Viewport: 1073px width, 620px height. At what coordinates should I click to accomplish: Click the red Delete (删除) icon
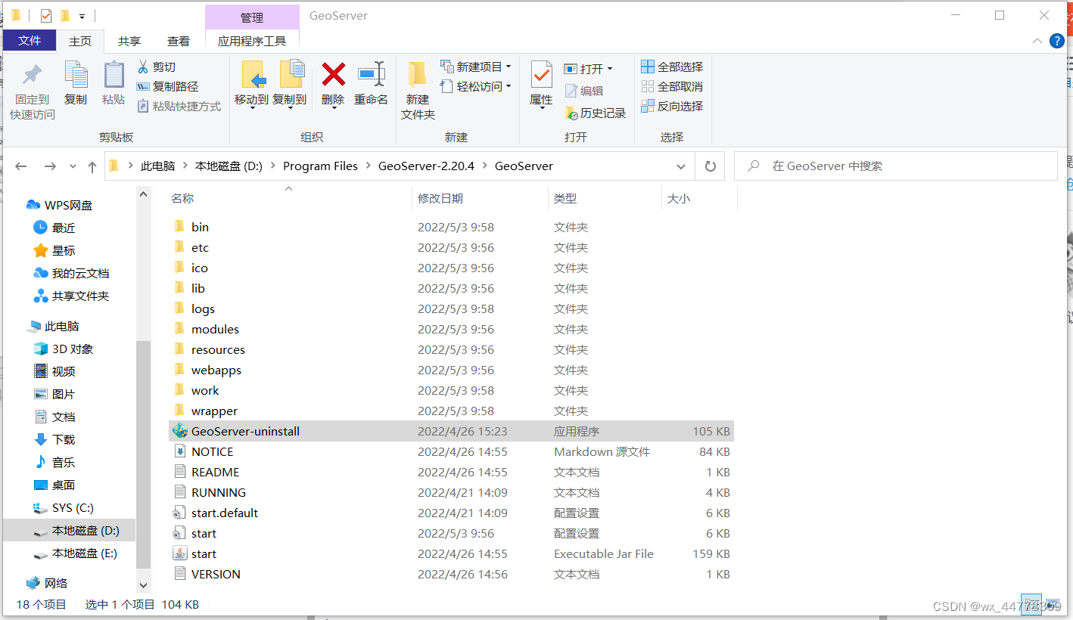333,74
